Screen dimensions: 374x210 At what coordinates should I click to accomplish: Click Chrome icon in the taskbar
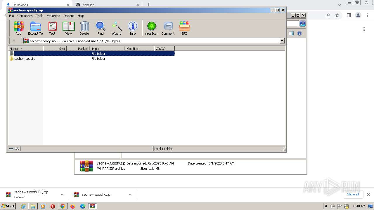63,206
